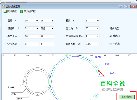Click the 齿轮设计工具 app icon in title bar
Image resolution: width=137 pixels, height=100 pixels.
click(x=4, y=7)
